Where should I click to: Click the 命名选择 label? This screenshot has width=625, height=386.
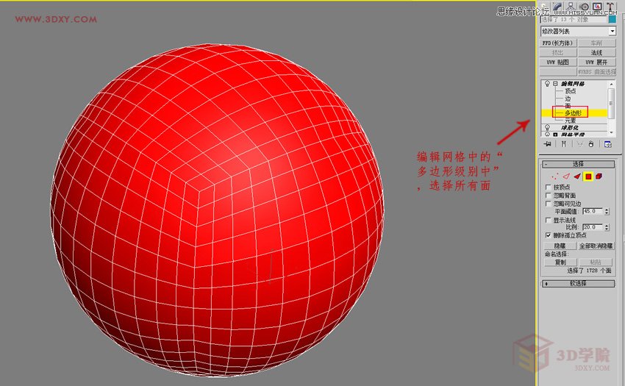(x=557, y=254)
